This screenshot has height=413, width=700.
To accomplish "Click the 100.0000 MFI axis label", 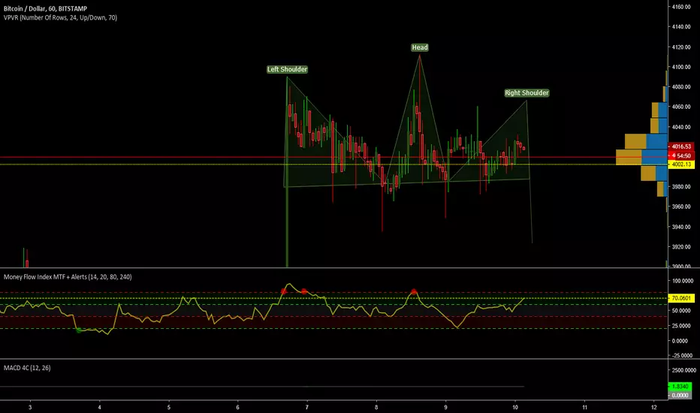I will click(683, 281).
